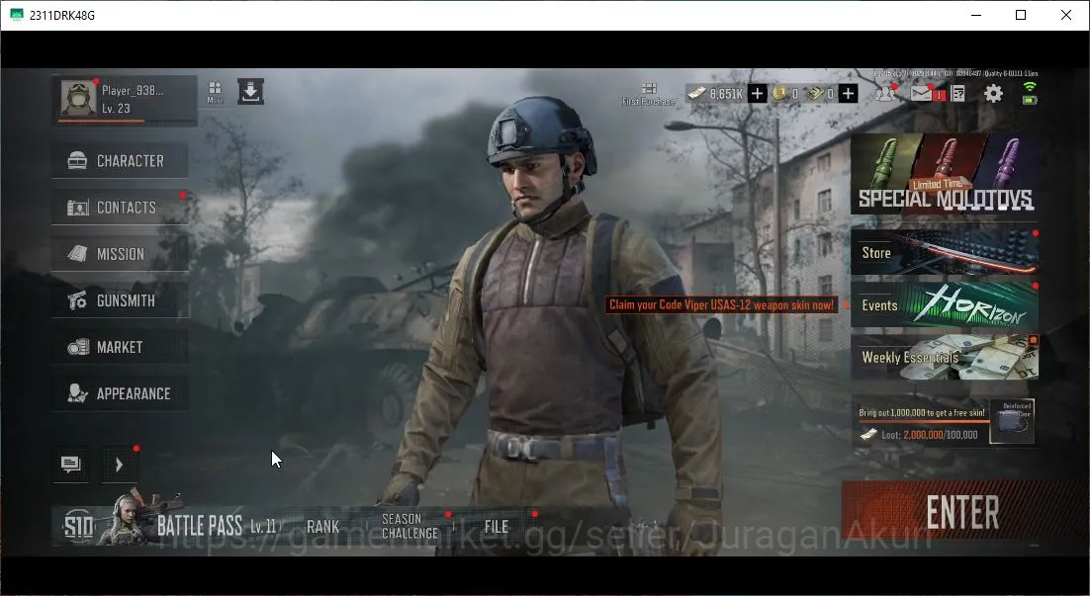Image resolution: width=1090 pixels, height=596 pixels.
Task: Click the download resources icon
Action: coord(250,92)
